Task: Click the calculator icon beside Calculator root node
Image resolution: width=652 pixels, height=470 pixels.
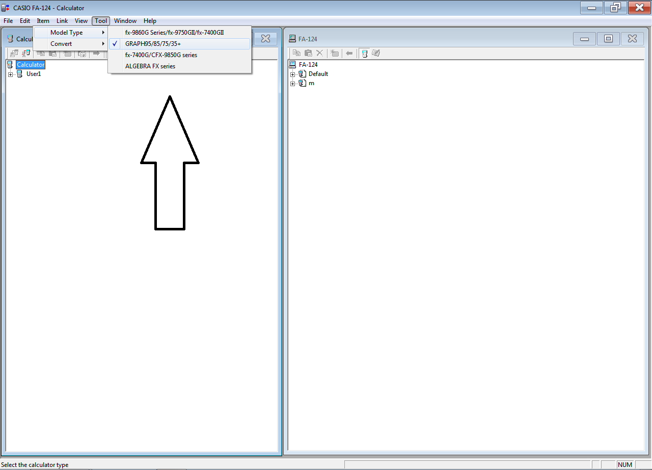Action: 10,65
